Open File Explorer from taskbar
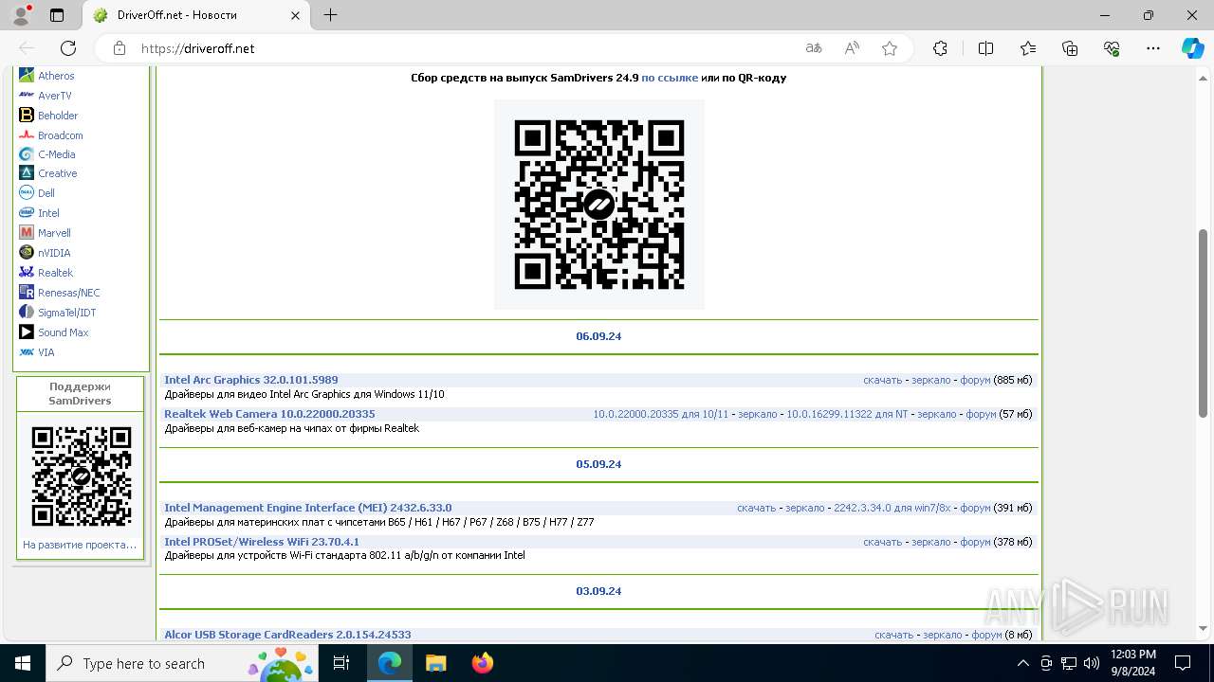1214x682 pixels. pos(435,663)
